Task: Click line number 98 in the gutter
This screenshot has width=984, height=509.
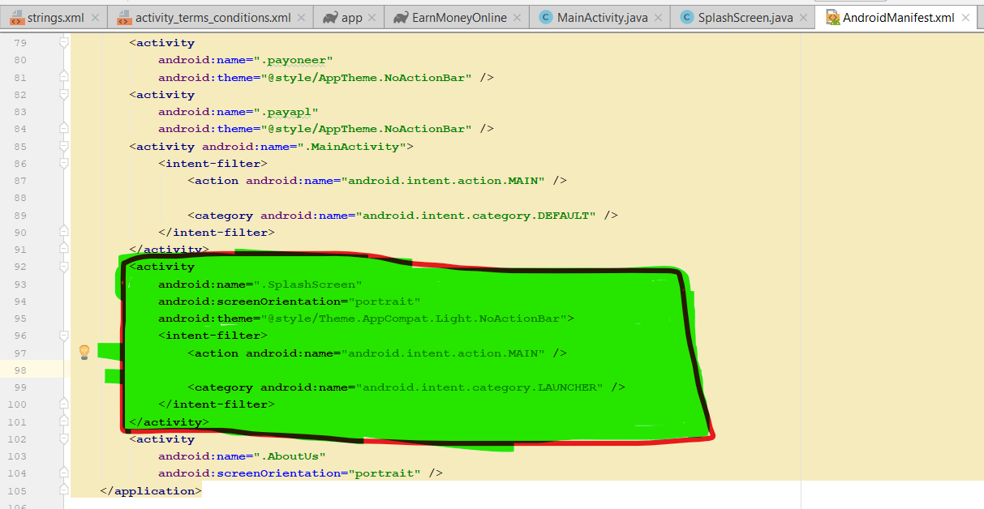Action: (20, 370)
